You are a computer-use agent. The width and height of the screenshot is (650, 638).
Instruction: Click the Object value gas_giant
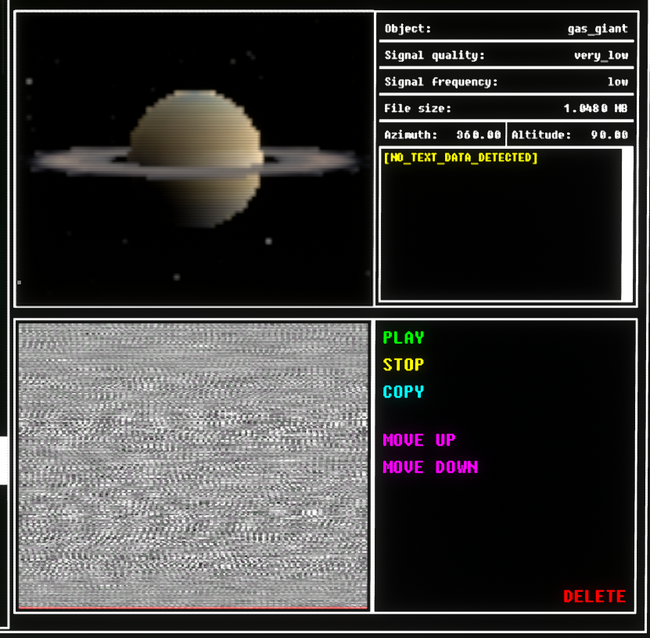click(597, 29)
